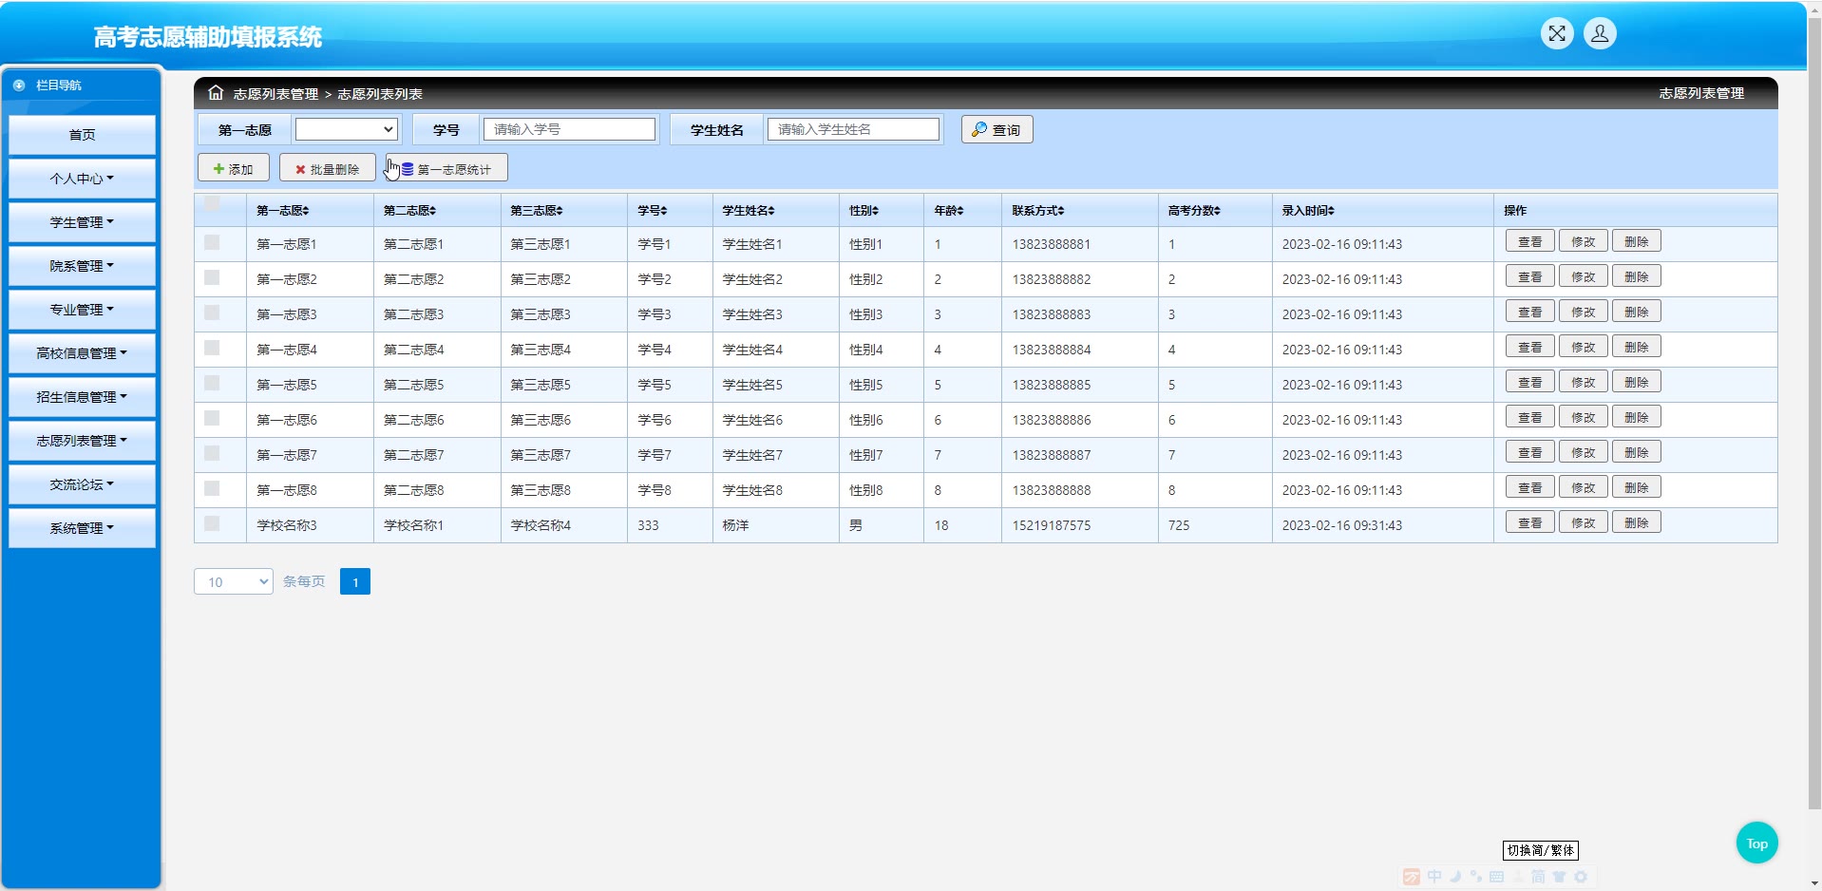Open the rows-per-page dropdown showing 10
The width and height of the screenshot is (1822, 891).
point(233,581)
